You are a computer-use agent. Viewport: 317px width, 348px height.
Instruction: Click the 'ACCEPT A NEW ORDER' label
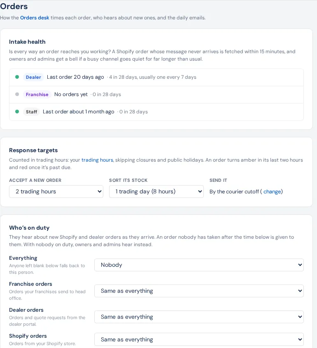click(x=35, y=180)
